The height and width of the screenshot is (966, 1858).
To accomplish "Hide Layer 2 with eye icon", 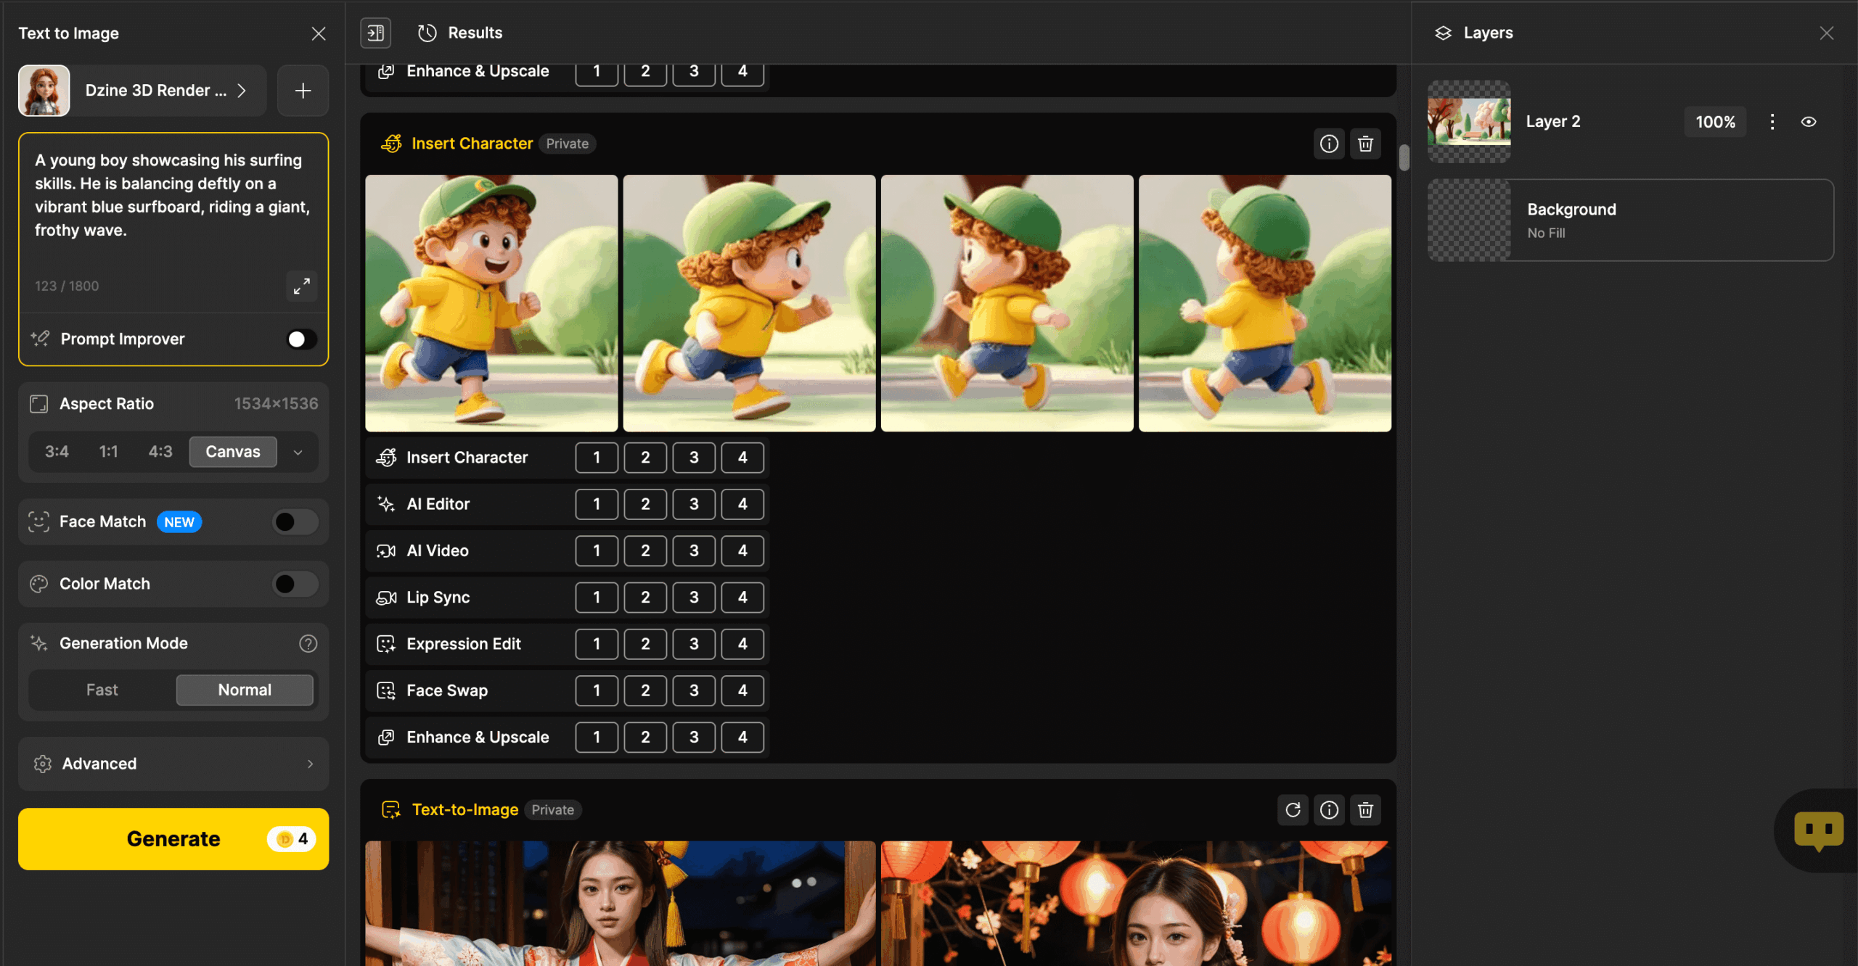I will (x=1809, y=122).
